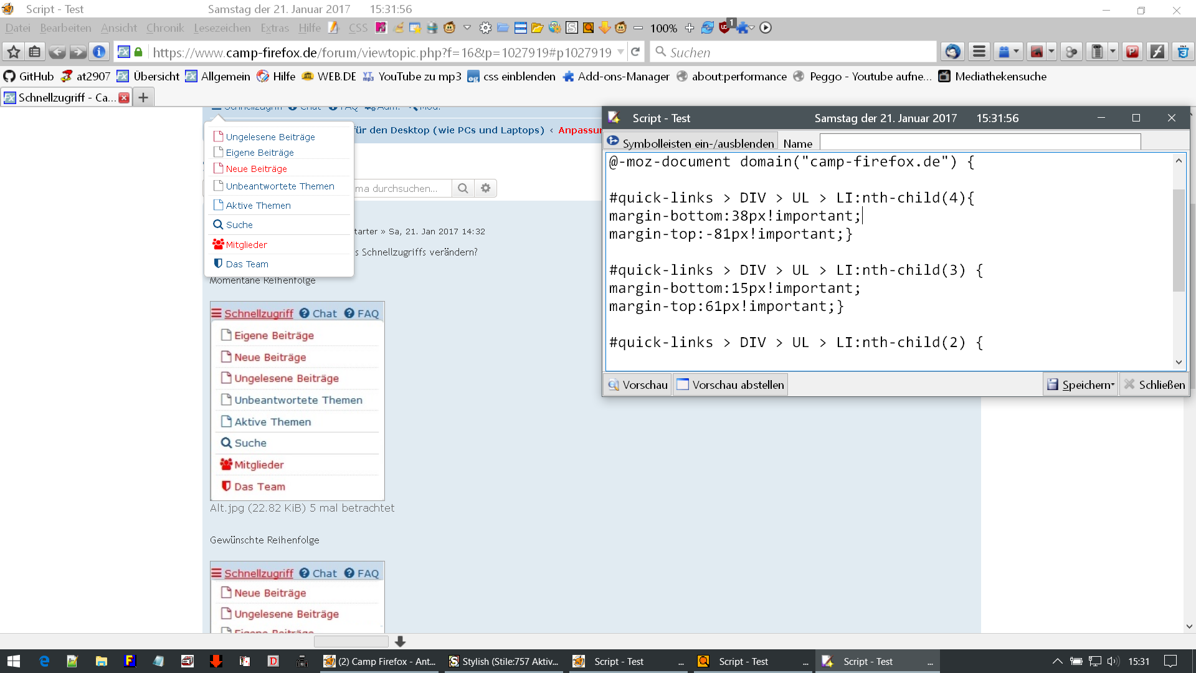The height and width of the screenshot is (673, 1196).
Task: Click the zoom in plus icon
Action: (689, 28)
